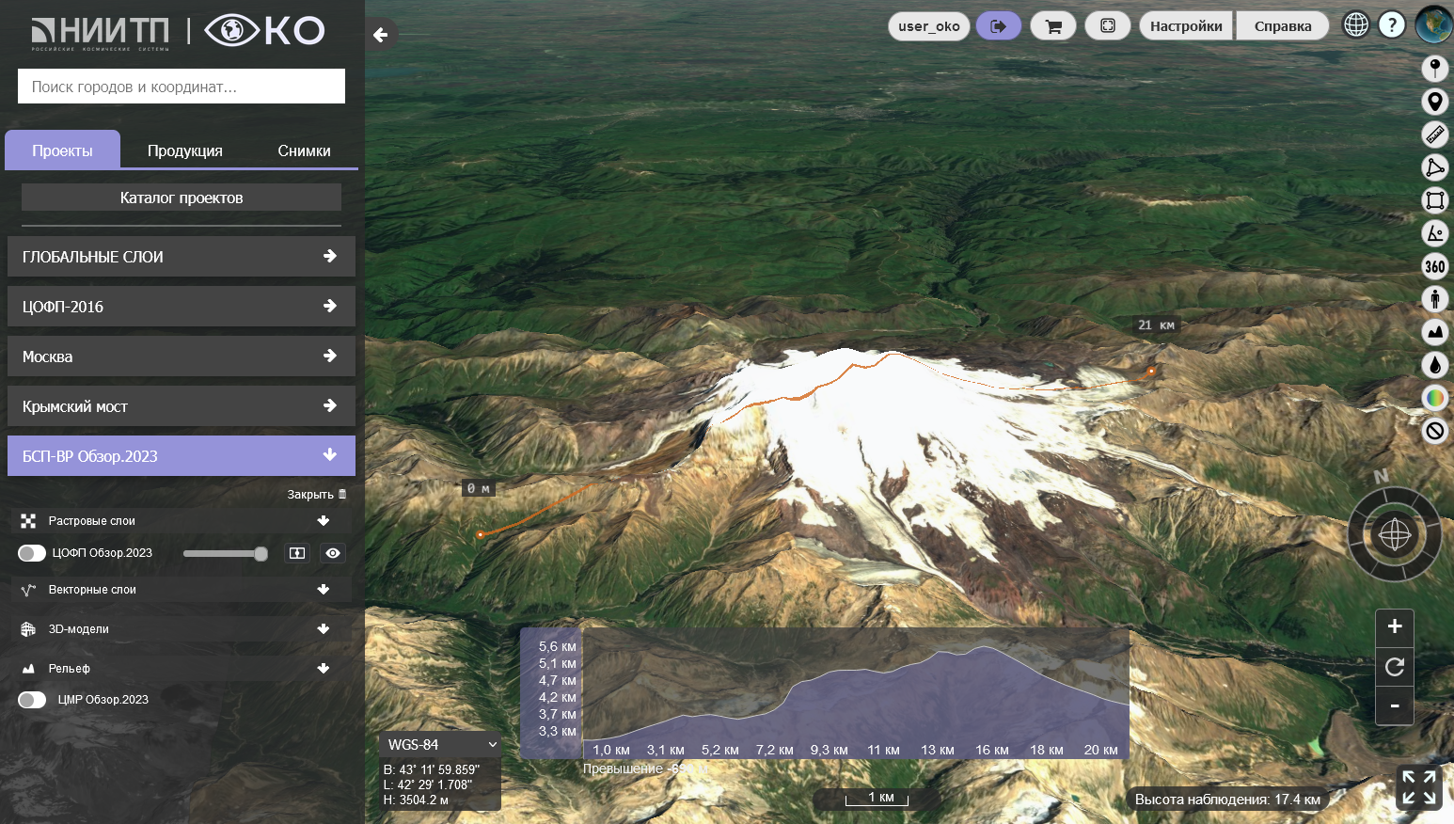The height and width of the screenshot is (824, 1454).
Task: Switch to the Продукция tab
Action: coord(185,151)
